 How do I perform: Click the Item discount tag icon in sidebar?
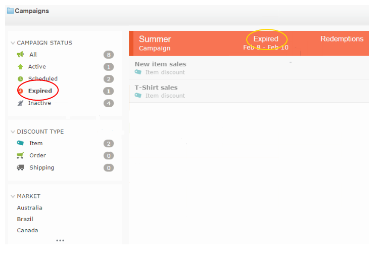point(20,144)
